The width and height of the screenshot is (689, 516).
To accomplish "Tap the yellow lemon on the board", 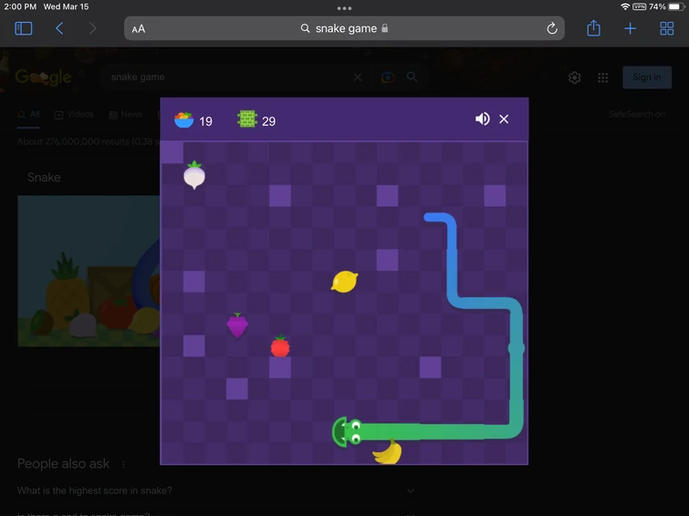I will (345, 282).
